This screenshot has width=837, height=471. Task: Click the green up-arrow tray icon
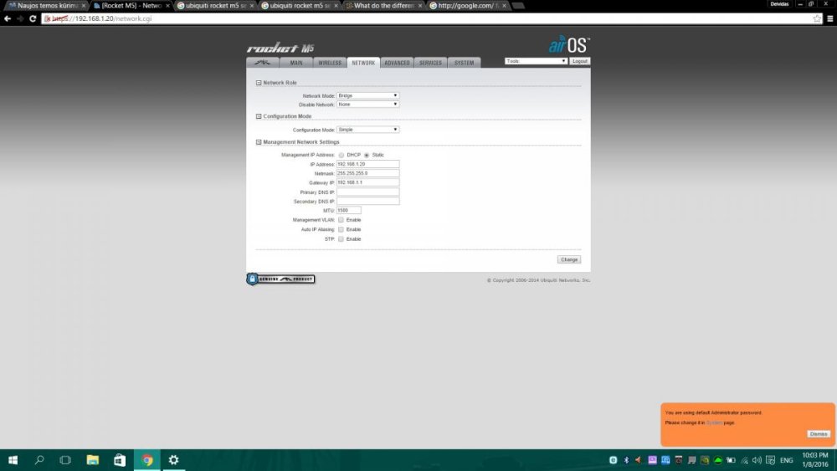(718, 460)
